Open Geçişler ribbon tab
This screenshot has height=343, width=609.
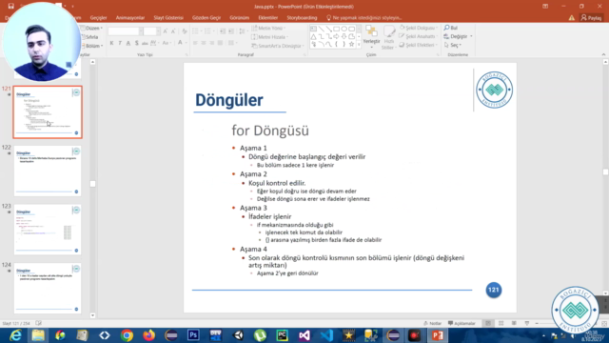coord(98,18)
